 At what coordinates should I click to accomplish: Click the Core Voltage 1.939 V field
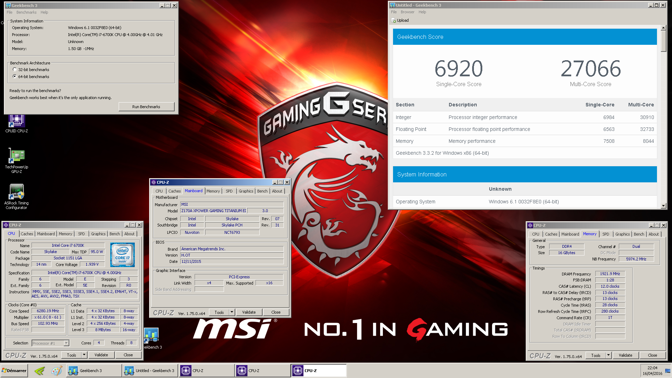92,264
